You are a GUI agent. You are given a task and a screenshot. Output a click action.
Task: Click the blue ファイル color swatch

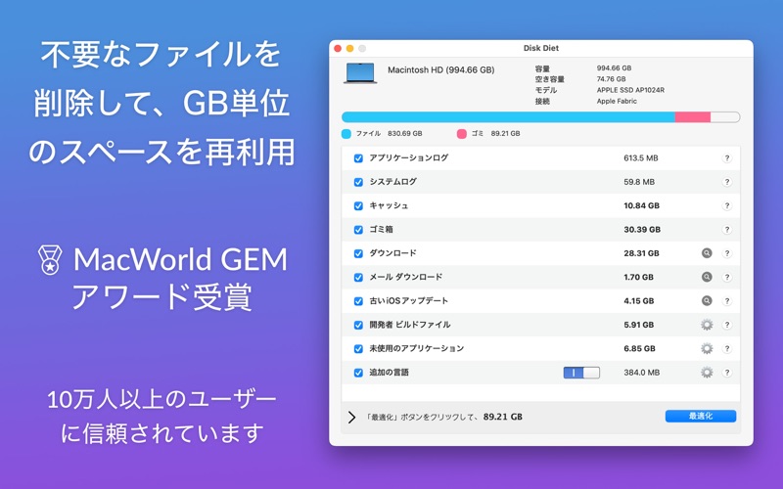tap(346, 134)
